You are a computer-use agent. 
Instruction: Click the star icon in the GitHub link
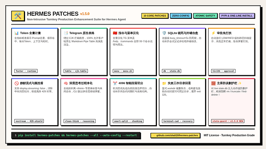(154, 135)
